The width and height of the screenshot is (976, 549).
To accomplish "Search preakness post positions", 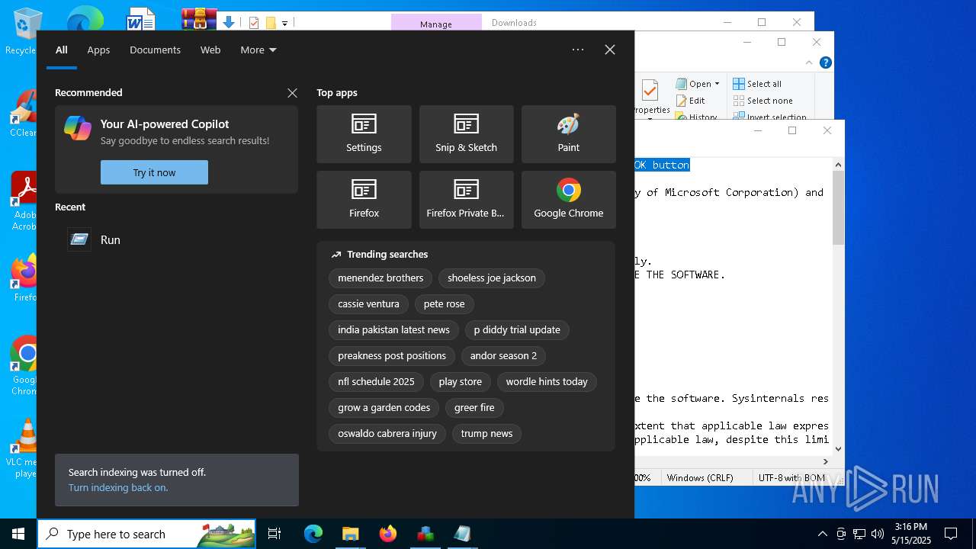I will pyautogui.click(x=392, y=356).
